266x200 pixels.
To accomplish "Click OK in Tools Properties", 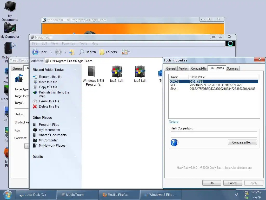I will [212, 183].
